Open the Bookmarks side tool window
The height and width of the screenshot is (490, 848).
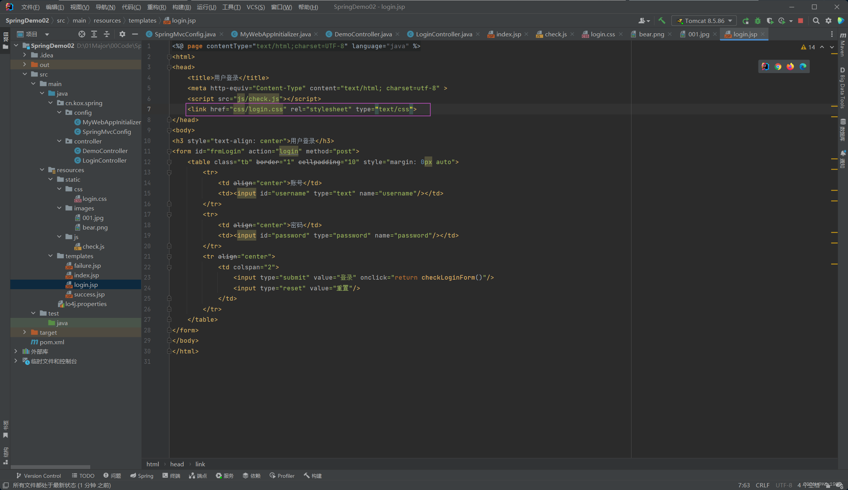[x=5, y=429]
